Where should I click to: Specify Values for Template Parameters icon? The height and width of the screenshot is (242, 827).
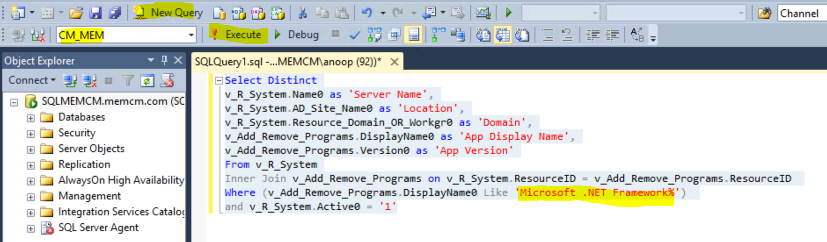[x=637, y=35]
